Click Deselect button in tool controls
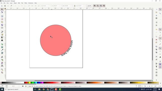 point(8,6)
